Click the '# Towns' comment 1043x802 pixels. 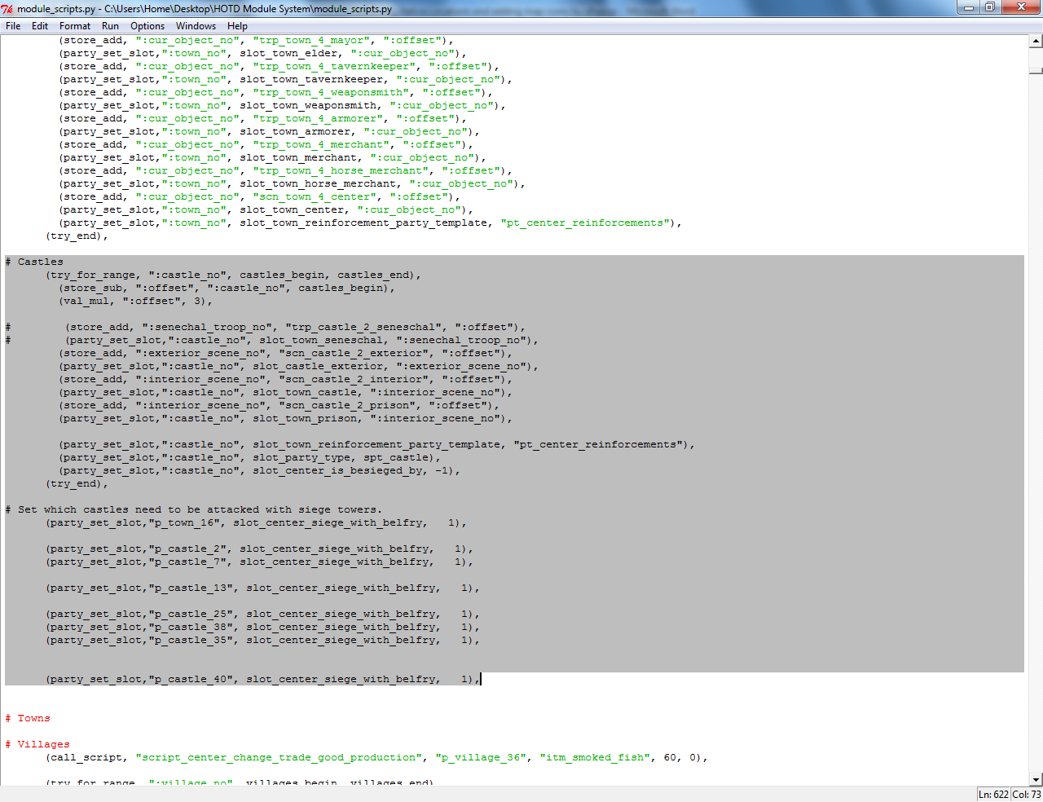click(x=28, y=718)
